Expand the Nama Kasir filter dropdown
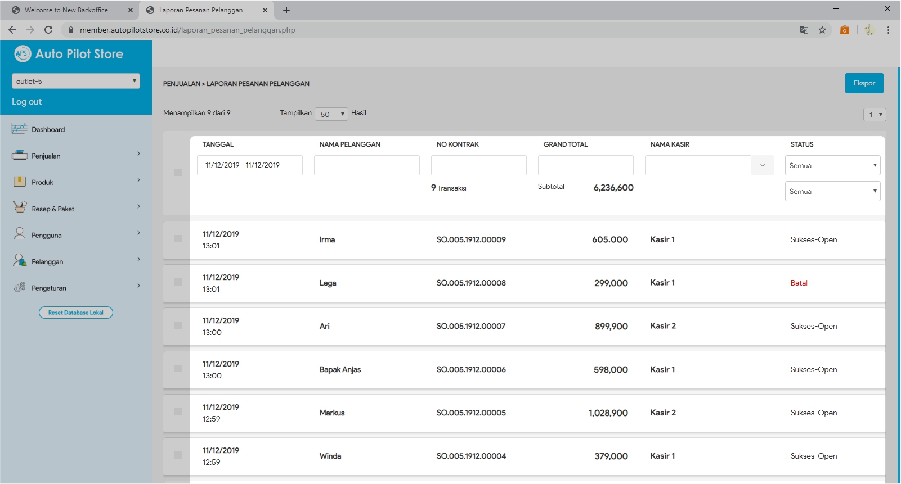901x484 pixels. 763,165
